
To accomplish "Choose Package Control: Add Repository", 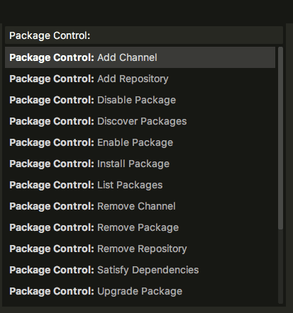I will 140,79.
